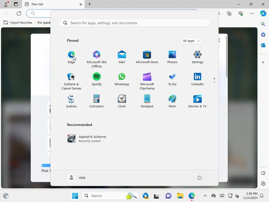Image resolution: width=269 pixels, height=202 pixels.
Task: Open Edge sidebar settings gear
Action: 263,184
